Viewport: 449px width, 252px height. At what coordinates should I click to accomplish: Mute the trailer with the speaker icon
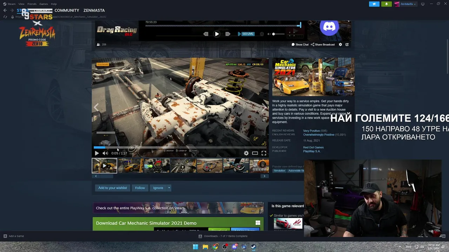(105, 153)
